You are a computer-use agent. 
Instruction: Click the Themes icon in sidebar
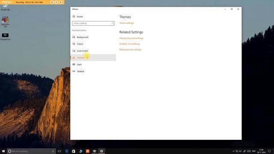tap(74, 58)
